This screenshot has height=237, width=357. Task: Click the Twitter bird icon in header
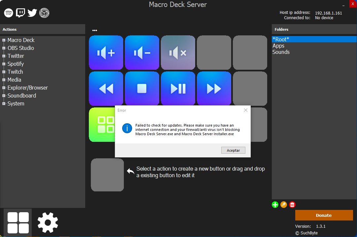click(32, 13)
